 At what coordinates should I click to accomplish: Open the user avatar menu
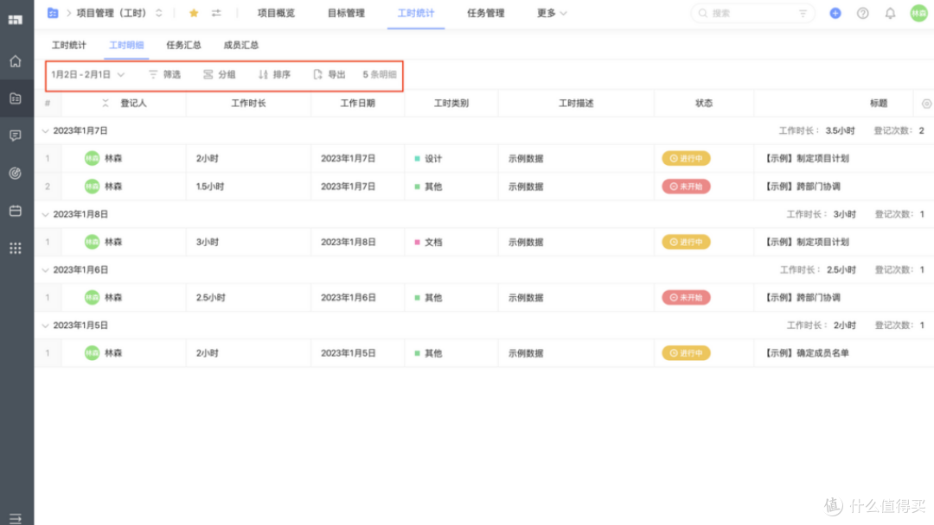[919, 13]
